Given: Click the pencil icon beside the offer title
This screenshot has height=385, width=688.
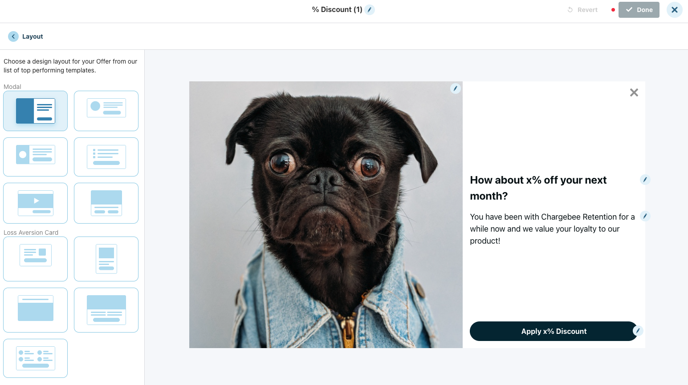Looking at the screenshot, I should (x=370, y=10).
